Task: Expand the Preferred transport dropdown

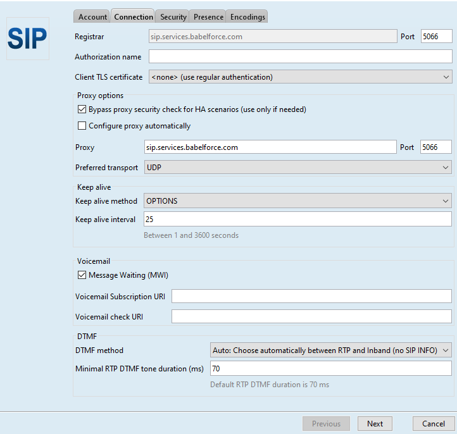Action: [298, 168]
